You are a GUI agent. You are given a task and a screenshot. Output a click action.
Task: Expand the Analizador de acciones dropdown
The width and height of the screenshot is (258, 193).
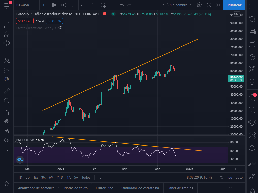click(x=58, y=188)
